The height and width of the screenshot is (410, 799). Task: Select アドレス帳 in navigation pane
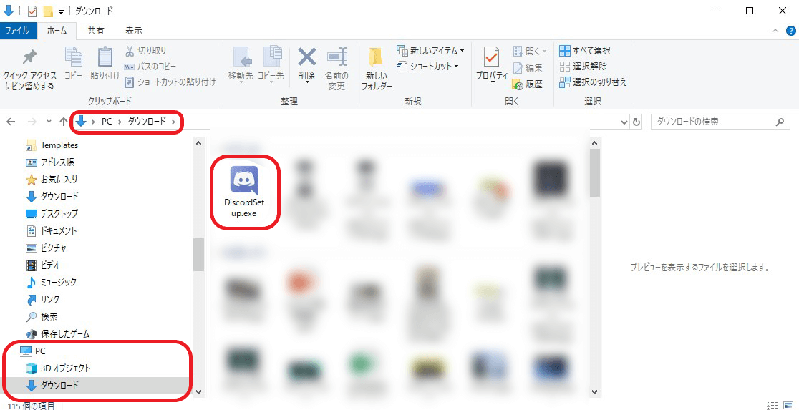click(x=50, y=162)
